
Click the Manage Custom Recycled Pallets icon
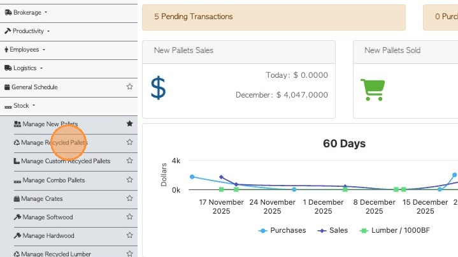click(17, 161)
